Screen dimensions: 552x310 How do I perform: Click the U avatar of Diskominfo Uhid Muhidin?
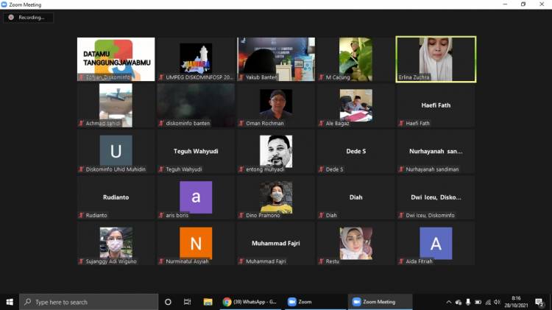pyautogui.click(x=116, y=151)
